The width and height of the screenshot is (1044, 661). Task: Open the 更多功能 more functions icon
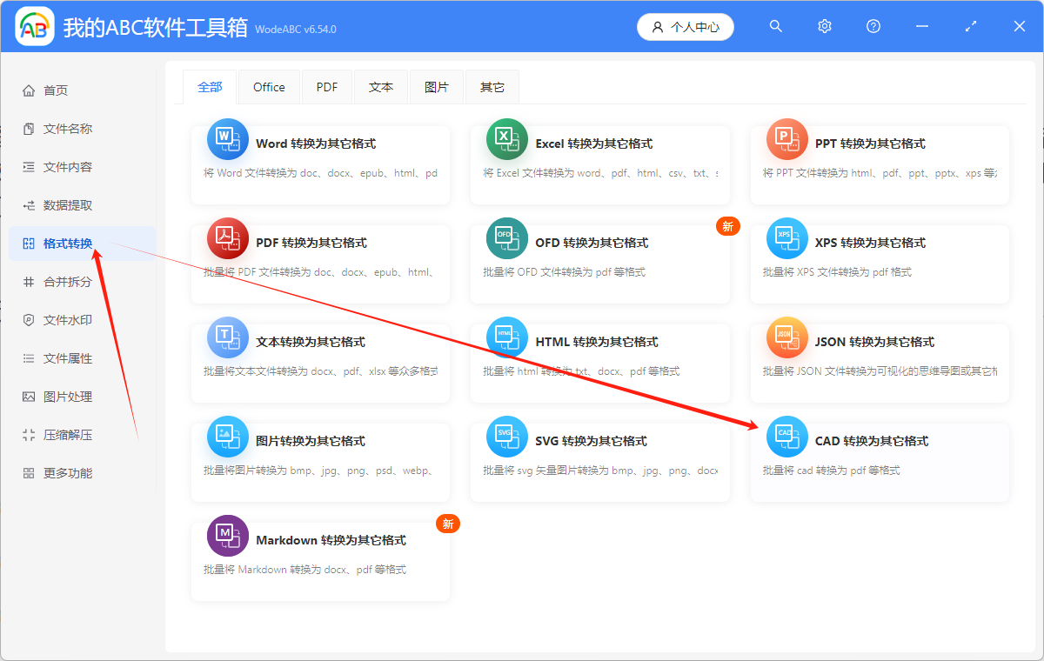point(30,472)
